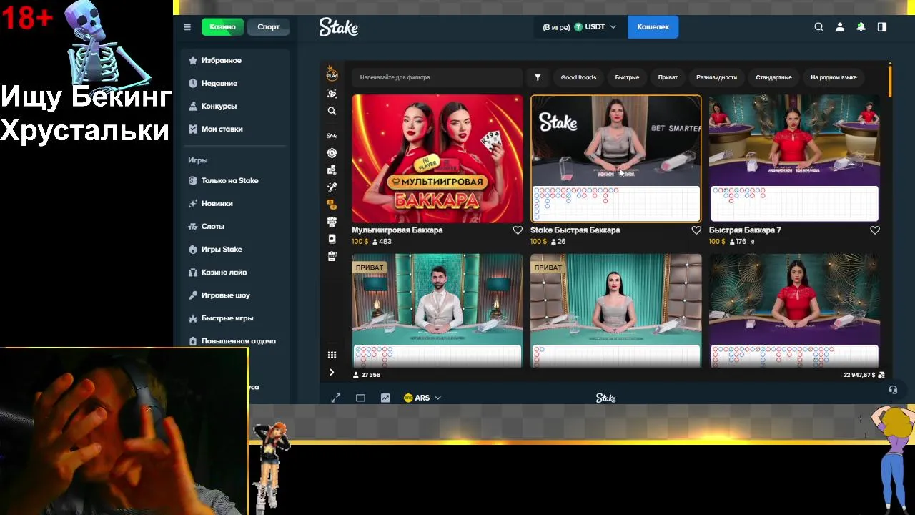Screen dimensions: 915x515
Task: Open the red-dress dealer table in second row
Action: coord(794,311)
